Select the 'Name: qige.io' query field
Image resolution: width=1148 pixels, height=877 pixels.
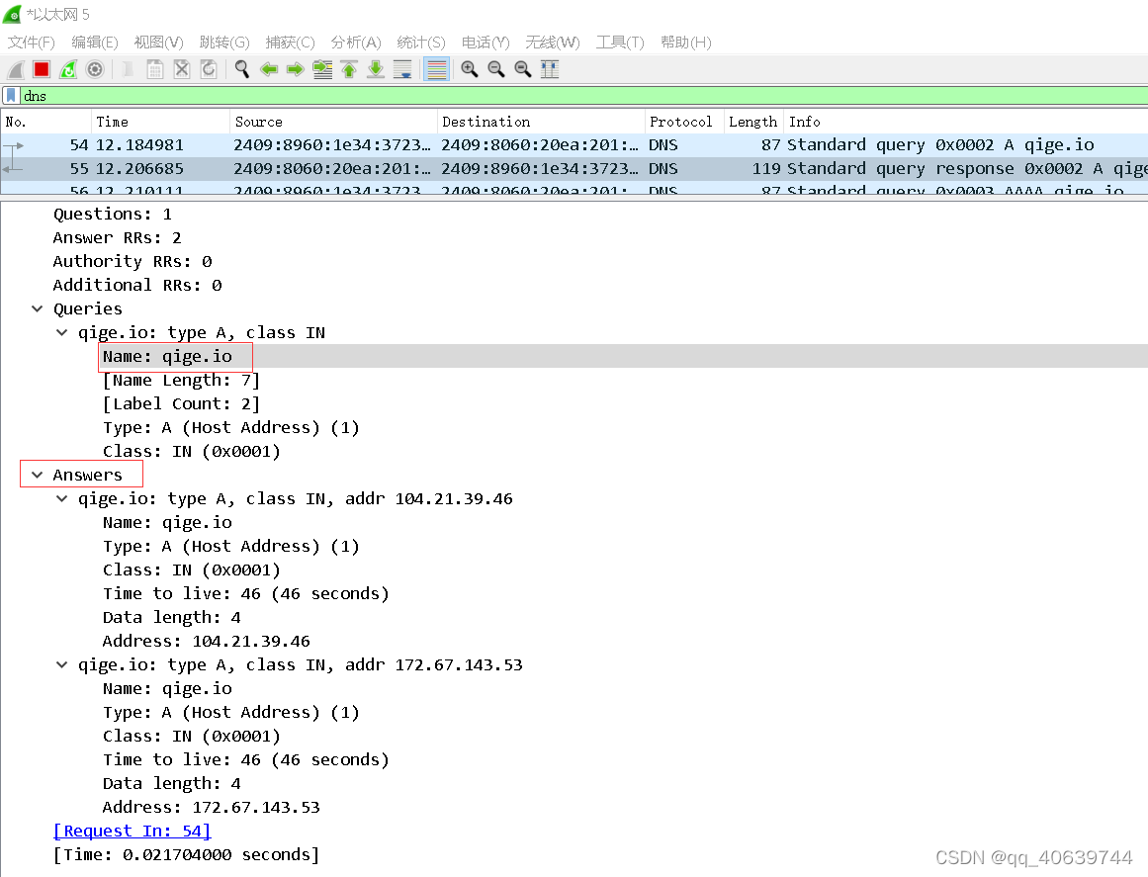coord(167,357)
